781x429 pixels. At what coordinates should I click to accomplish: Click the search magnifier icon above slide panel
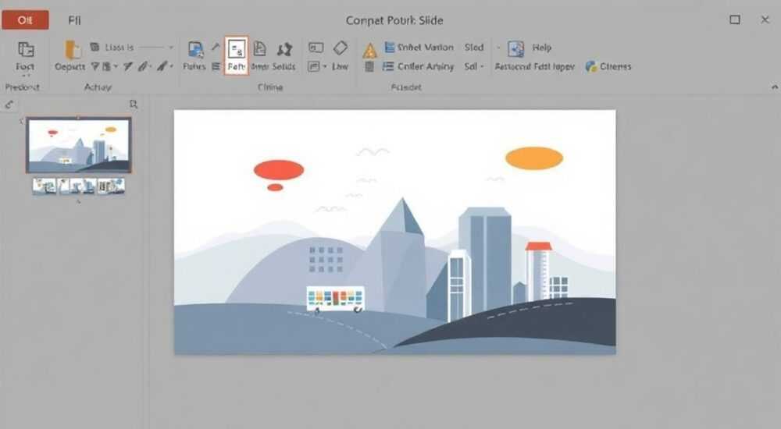[x=133, y=104]
